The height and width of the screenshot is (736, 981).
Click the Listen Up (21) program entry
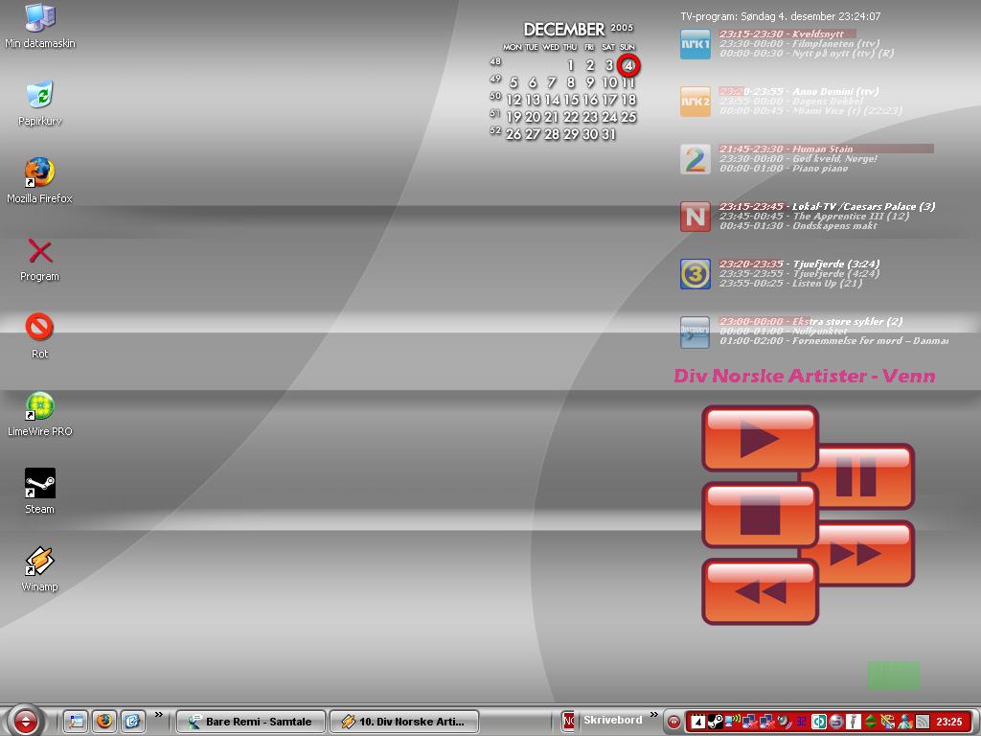tap(790, 283)
